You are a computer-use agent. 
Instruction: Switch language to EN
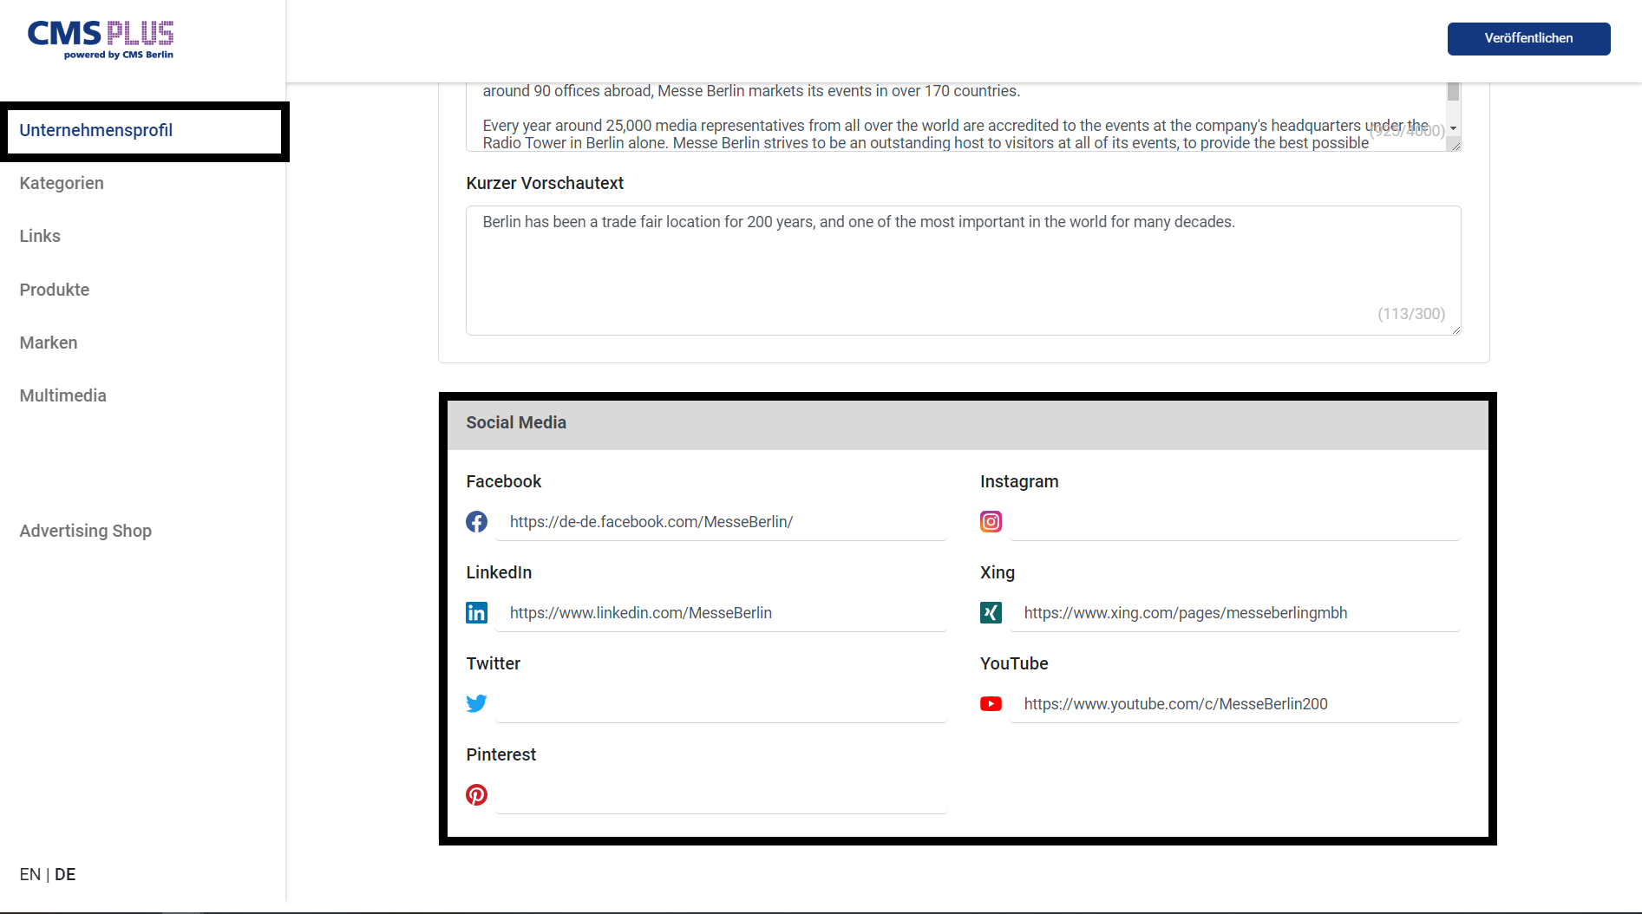click(30, 874)
